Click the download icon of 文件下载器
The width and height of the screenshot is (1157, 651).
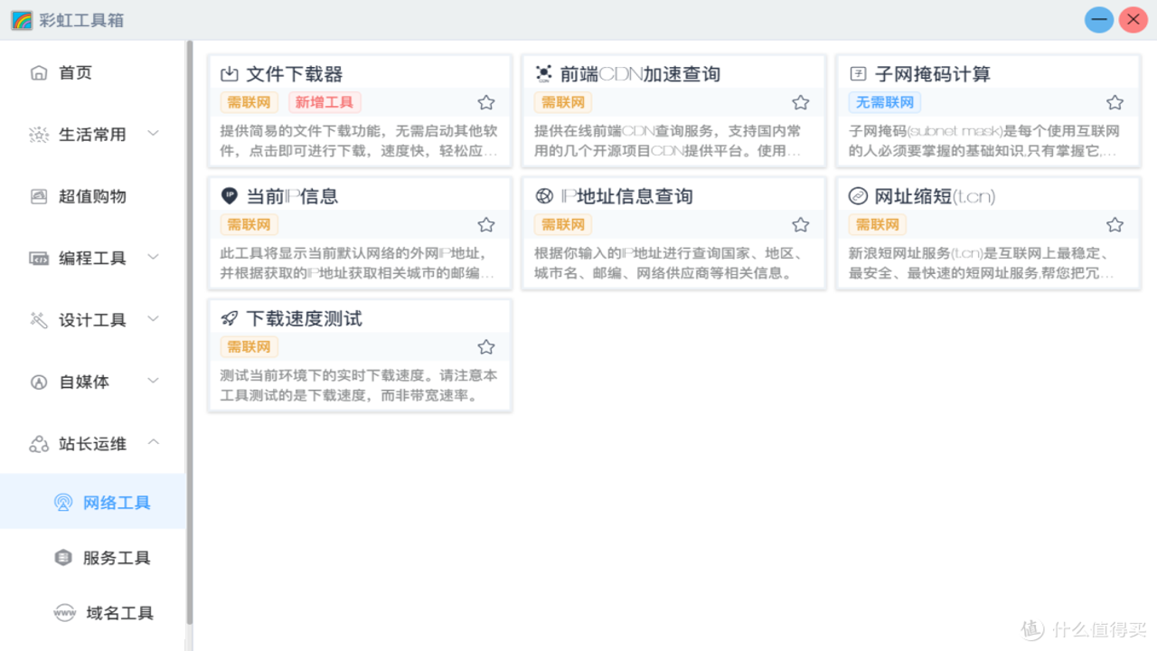pos(230,74)
